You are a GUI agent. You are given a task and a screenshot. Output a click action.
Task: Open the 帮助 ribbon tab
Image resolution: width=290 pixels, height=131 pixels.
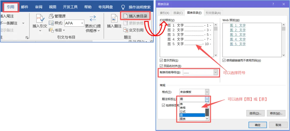(x=88, y=7)
